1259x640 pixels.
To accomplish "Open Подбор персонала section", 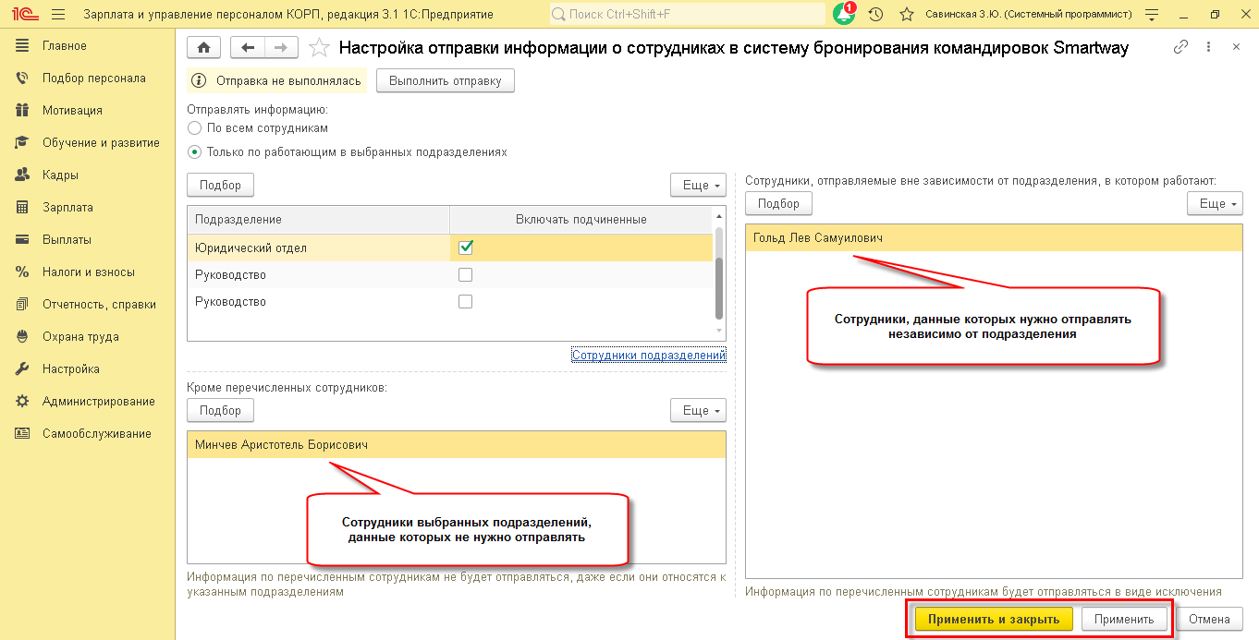I will tap(94, 78).
